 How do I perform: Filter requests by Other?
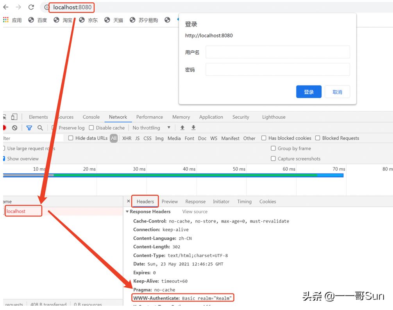pos(249,138)
